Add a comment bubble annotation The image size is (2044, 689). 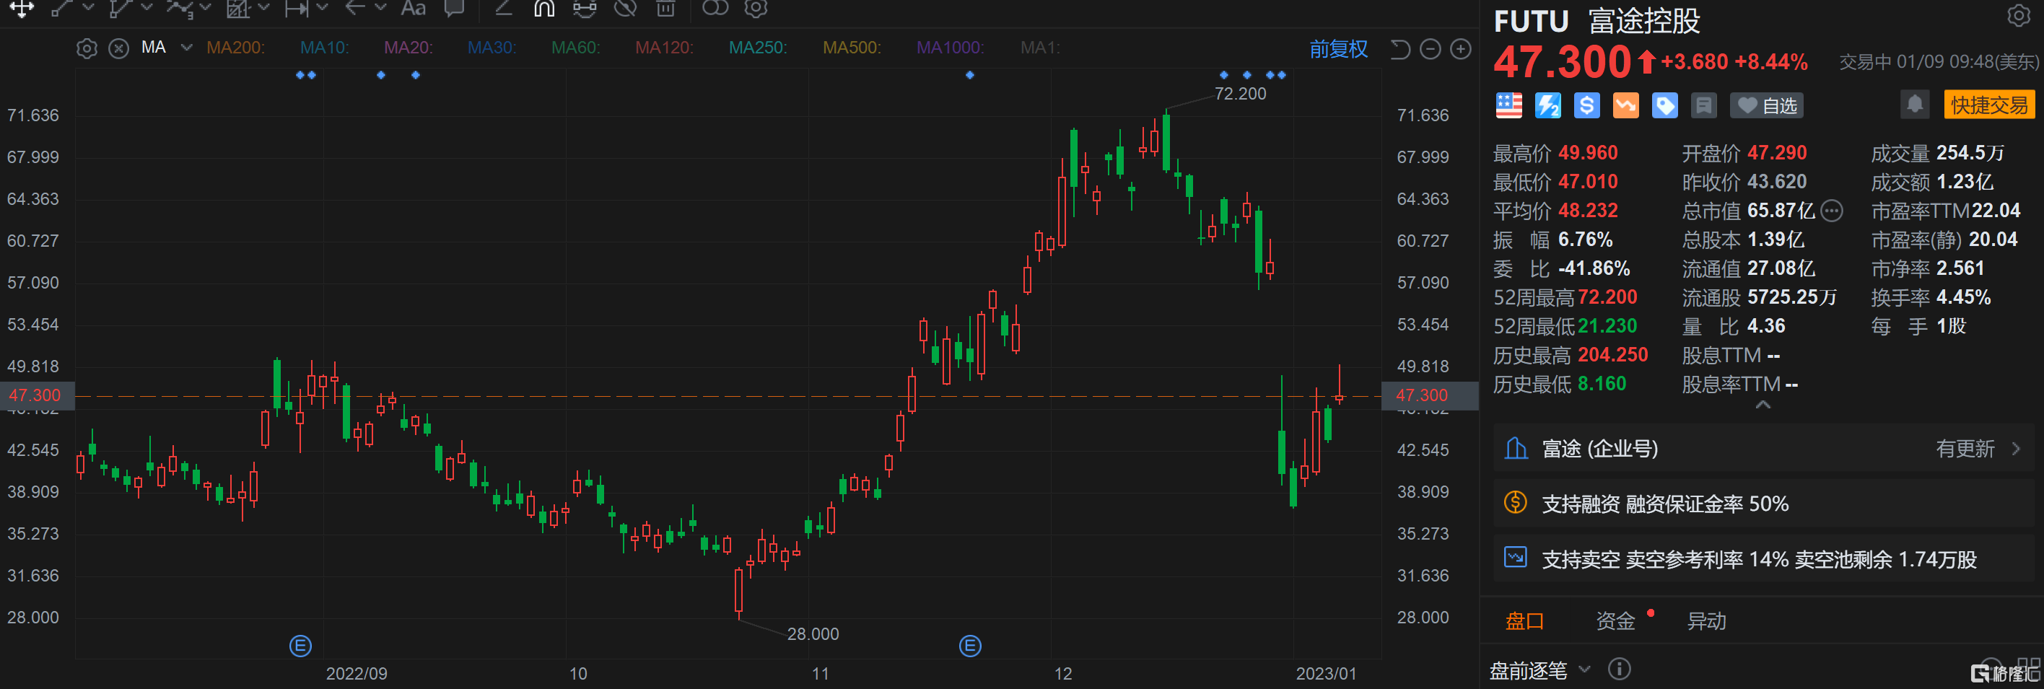pos(455,8)
